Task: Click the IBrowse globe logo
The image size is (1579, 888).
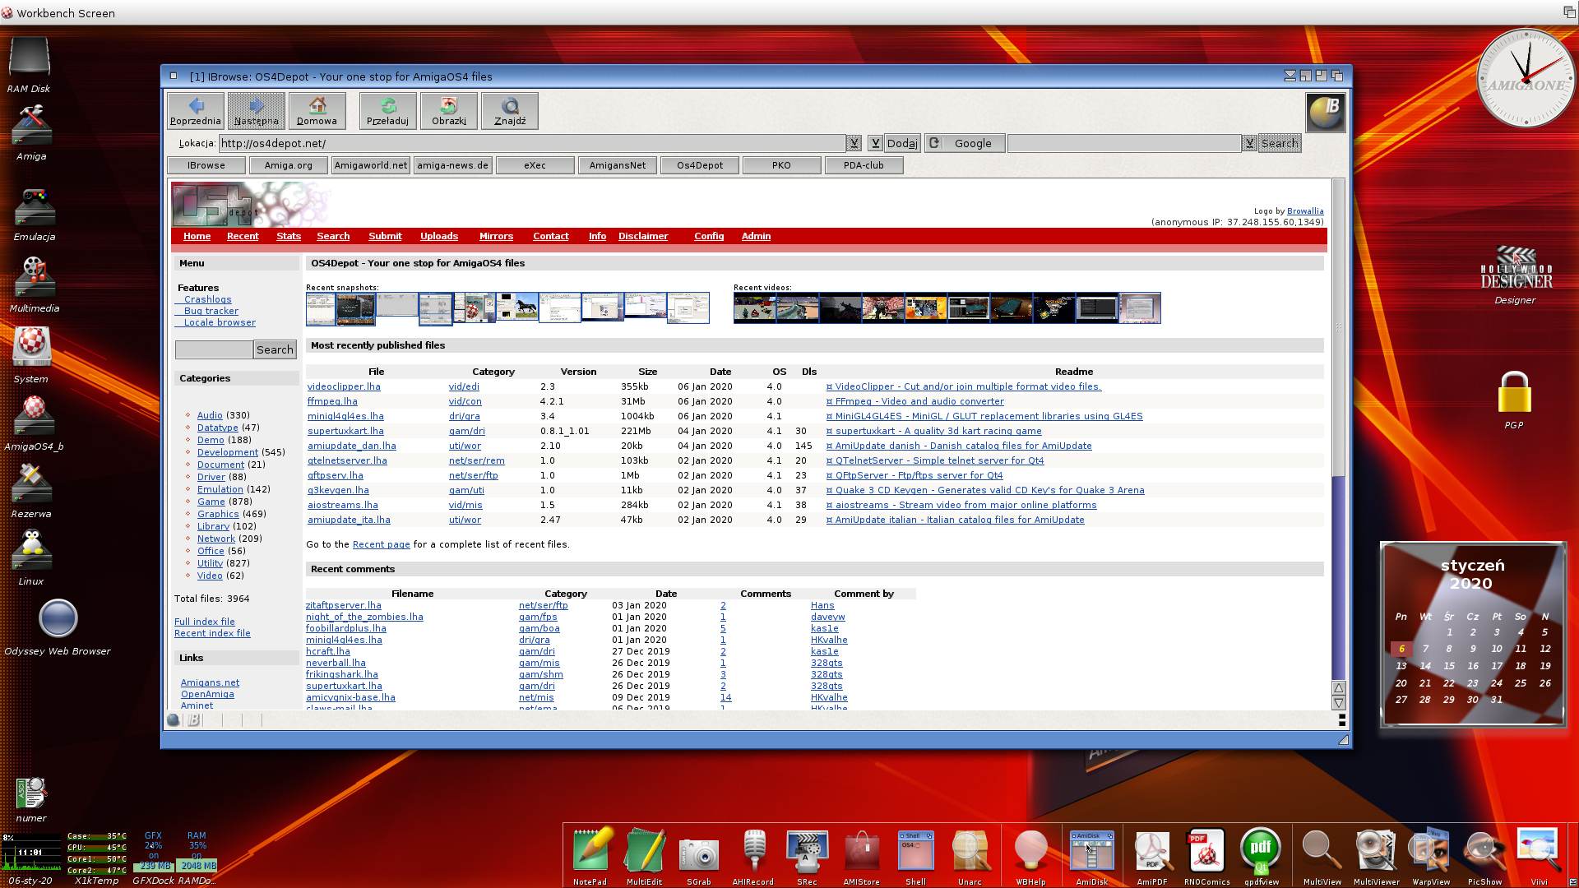Action: (1326, 113)
